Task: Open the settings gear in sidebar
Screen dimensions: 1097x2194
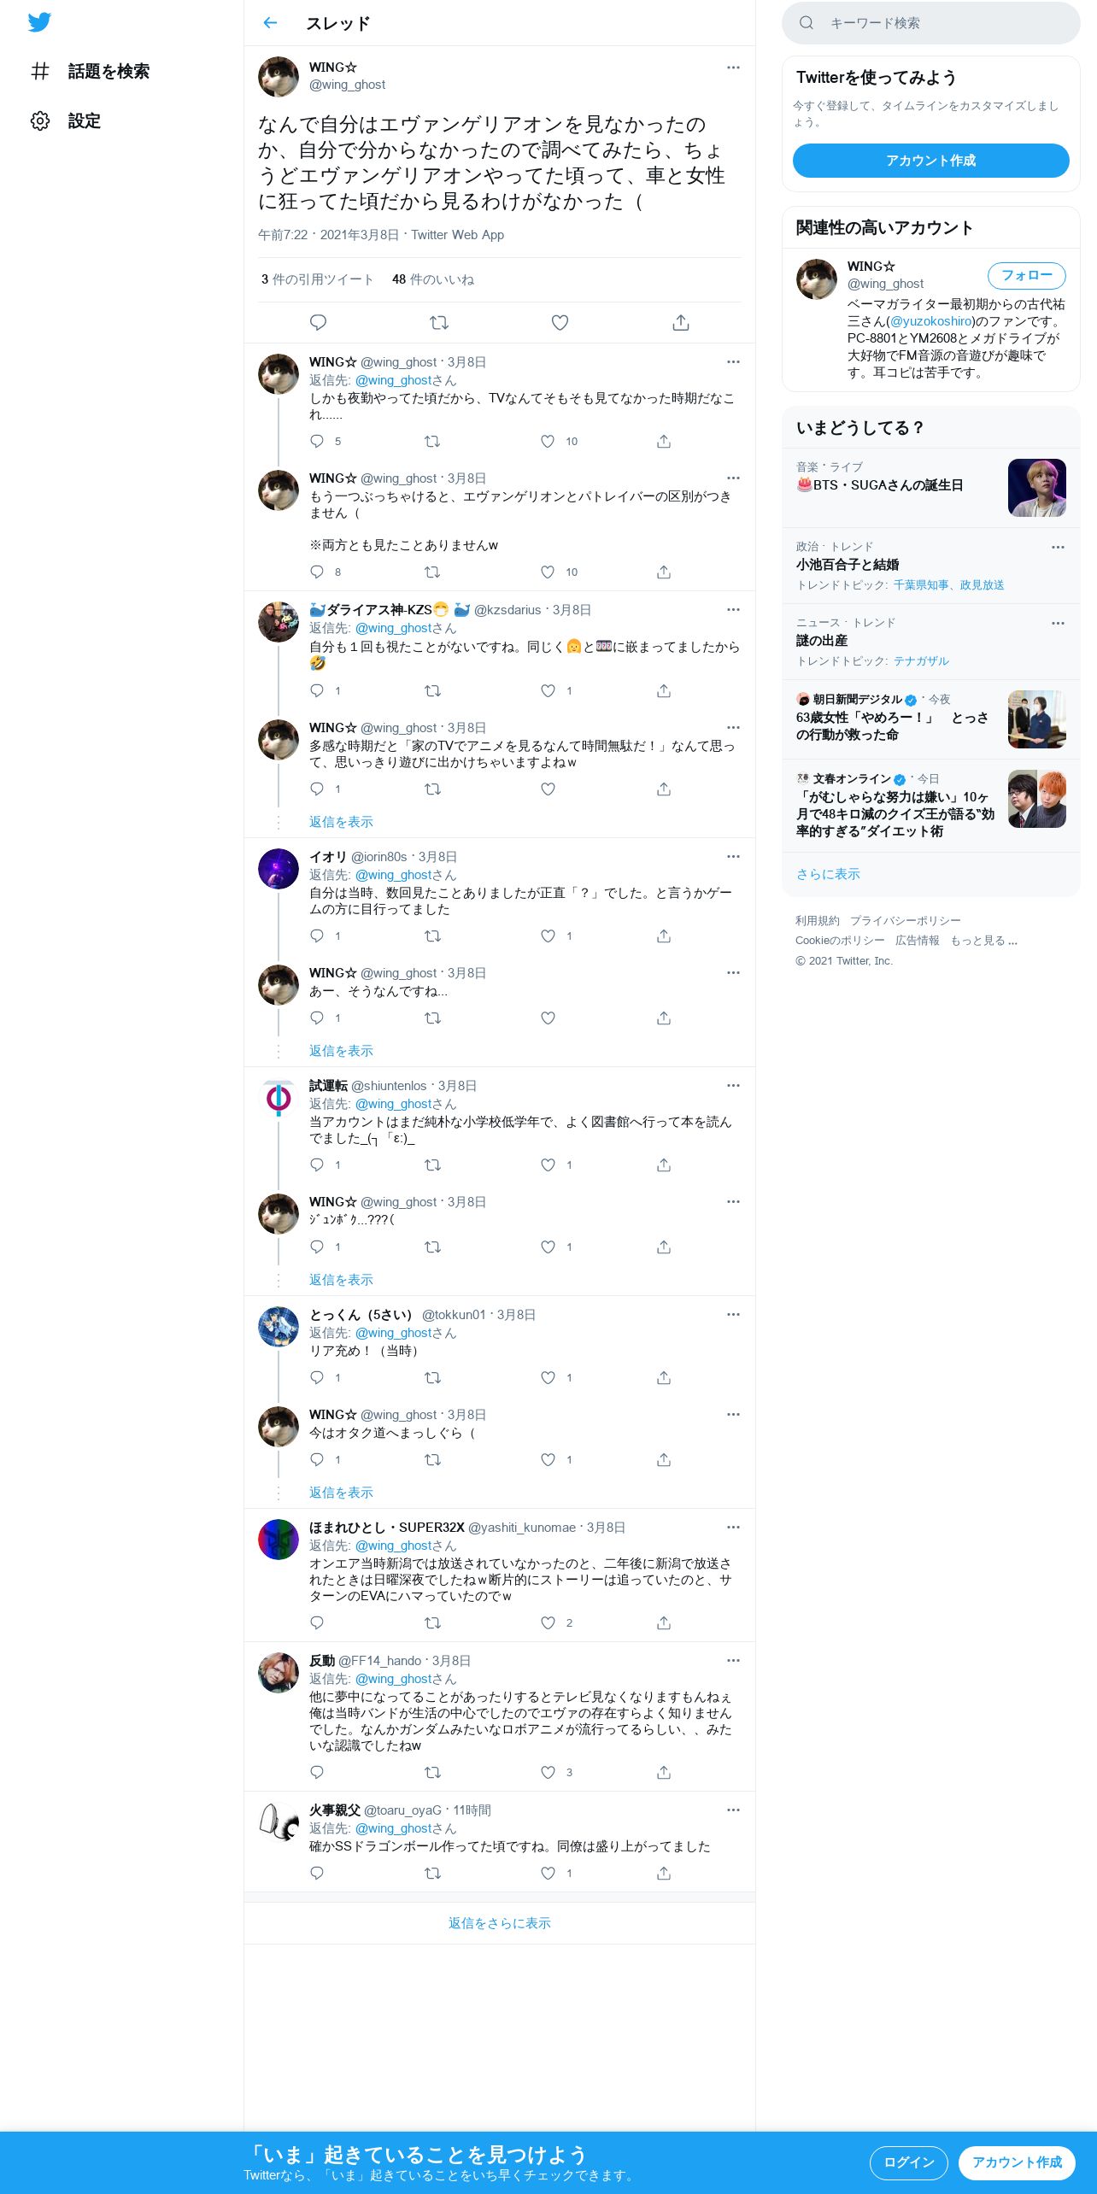Action: [40, 120]
